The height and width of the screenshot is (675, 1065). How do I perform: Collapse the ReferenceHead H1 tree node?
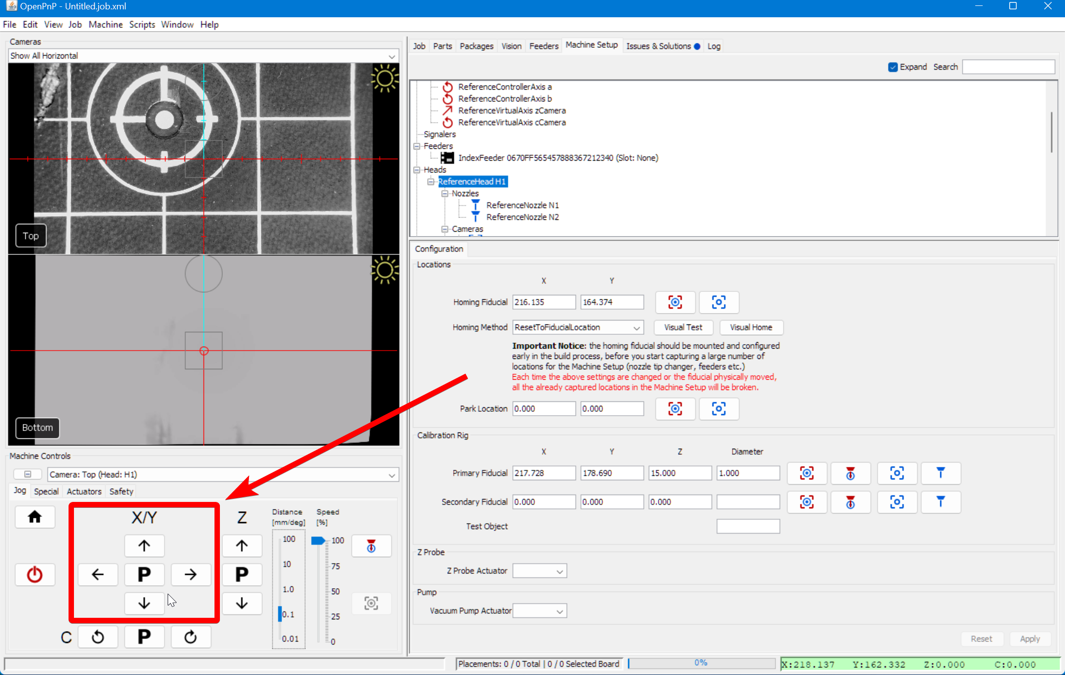(431, 181)
